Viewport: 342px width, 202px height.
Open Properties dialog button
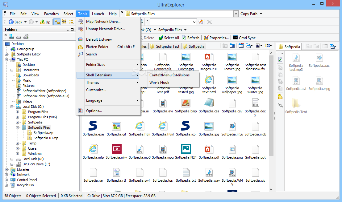216,38
